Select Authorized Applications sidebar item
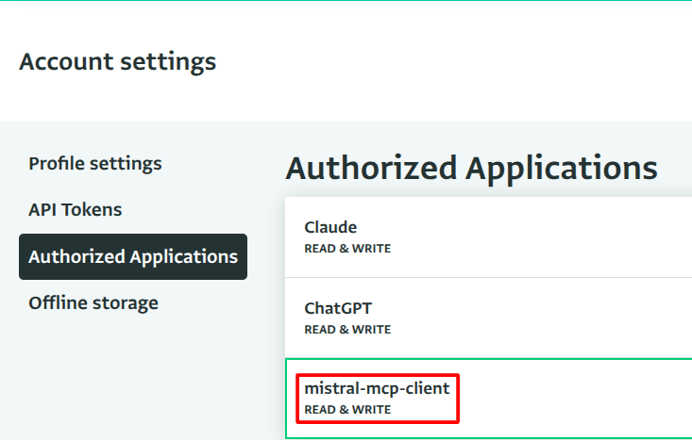The height and width of the screenshot is (440, 692). 133,257
